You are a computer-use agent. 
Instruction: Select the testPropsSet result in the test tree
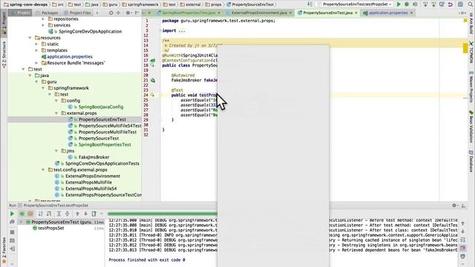coord(51,228)
